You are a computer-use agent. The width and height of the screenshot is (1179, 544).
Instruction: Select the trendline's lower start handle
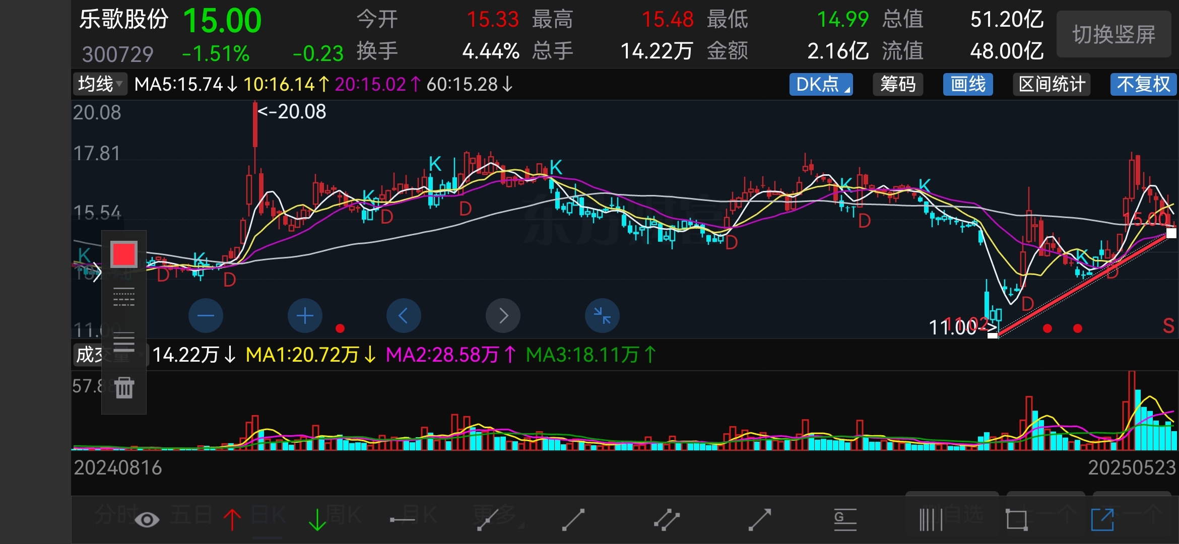click(993, 335)
